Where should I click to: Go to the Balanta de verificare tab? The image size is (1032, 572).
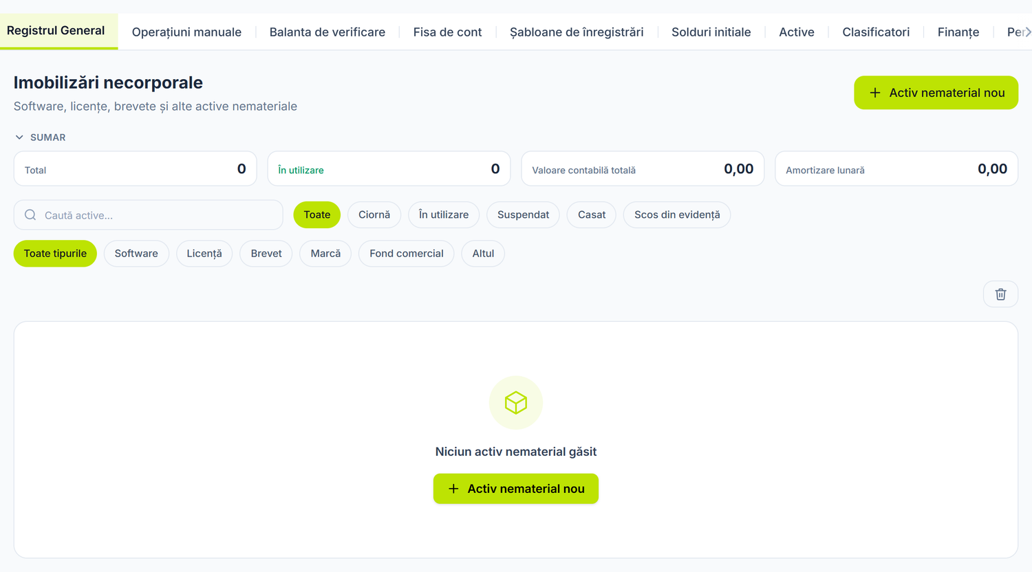tap(327, 32)
